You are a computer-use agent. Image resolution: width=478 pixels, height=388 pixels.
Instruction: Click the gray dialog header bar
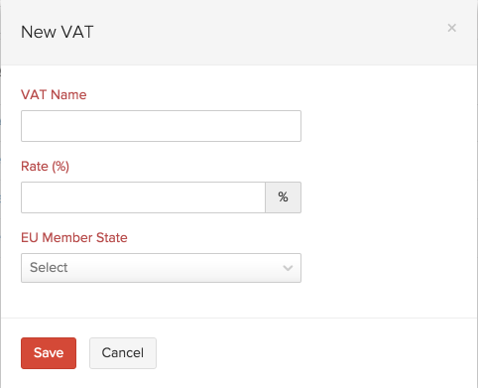coord(239,33)
